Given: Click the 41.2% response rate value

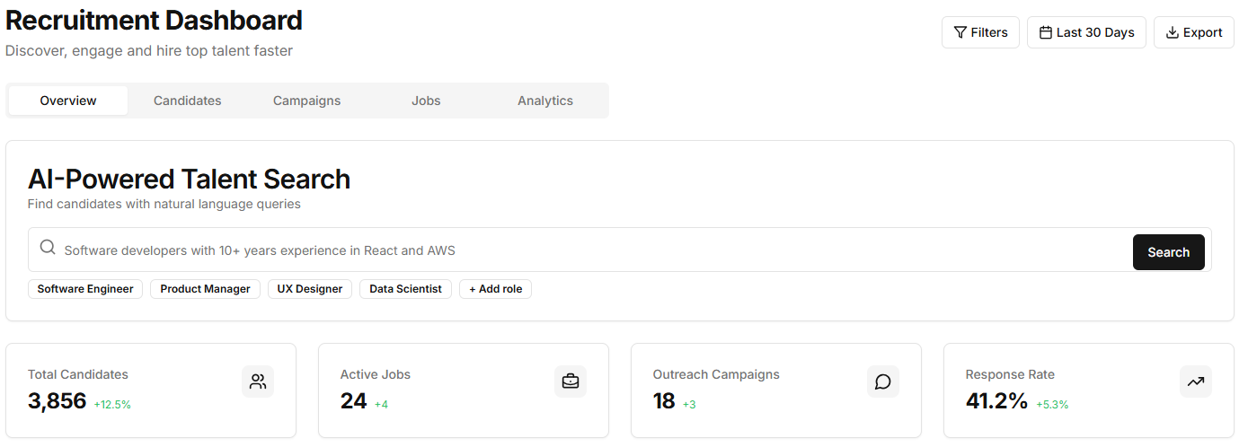Looking at the screenshot, I should pyautogui.click(x=996, y=401).
